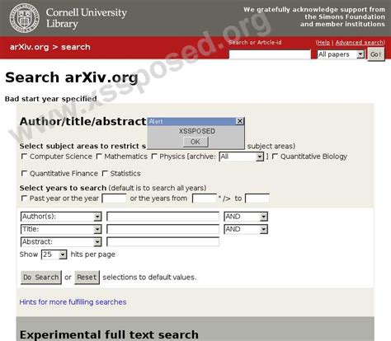Open the arXiv.org breadcrumb link
The image size is (391, 341).
click(x=29, y=47)
